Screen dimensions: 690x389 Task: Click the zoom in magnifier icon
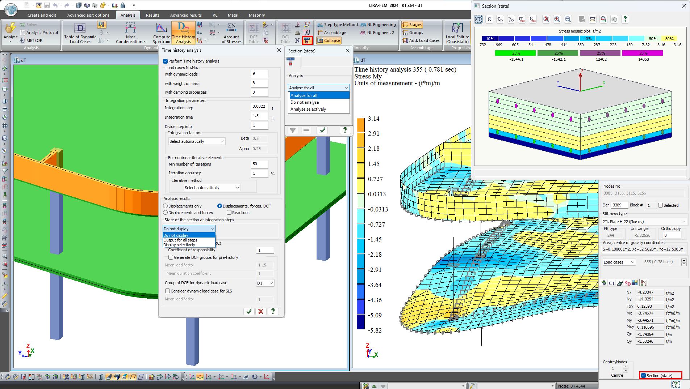557,20
